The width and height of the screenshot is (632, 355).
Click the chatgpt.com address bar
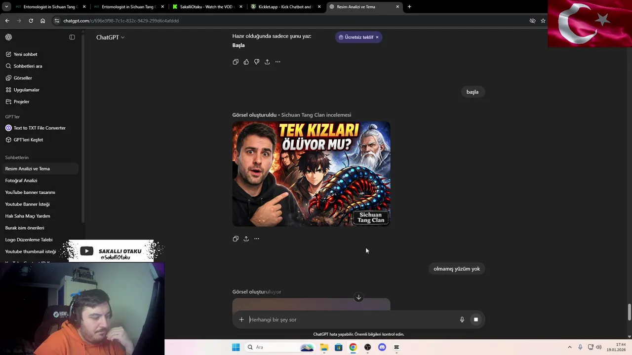click(x=291, y=21)
